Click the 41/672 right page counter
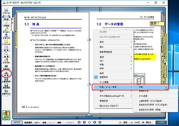Viewport: 179px width, 126px height. tap(161, 122)
